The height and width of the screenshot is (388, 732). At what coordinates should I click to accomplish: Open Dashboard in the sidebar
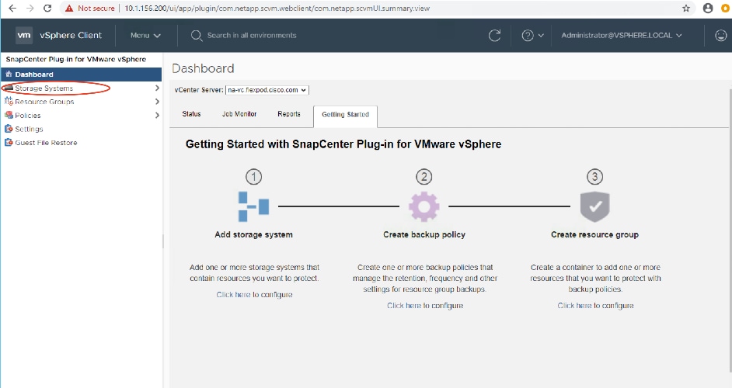[82, 74]
